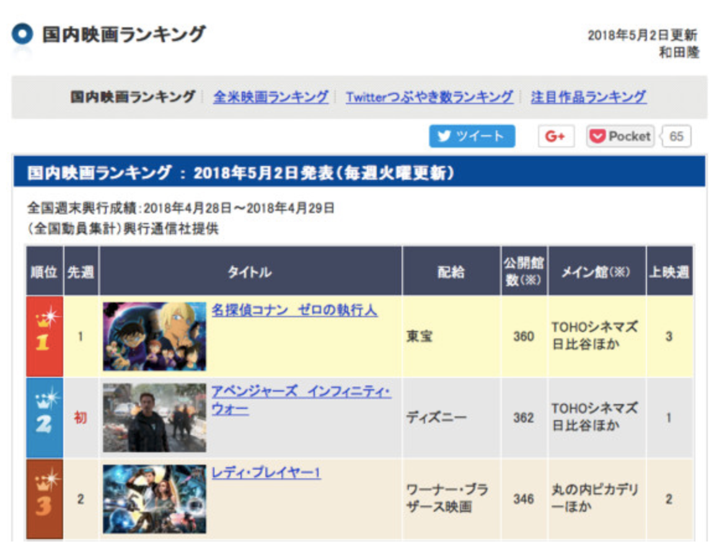Save page with the Pocket button
Image resolution: width=709 pixels, height=544 pixels.
tap(620, 136)
